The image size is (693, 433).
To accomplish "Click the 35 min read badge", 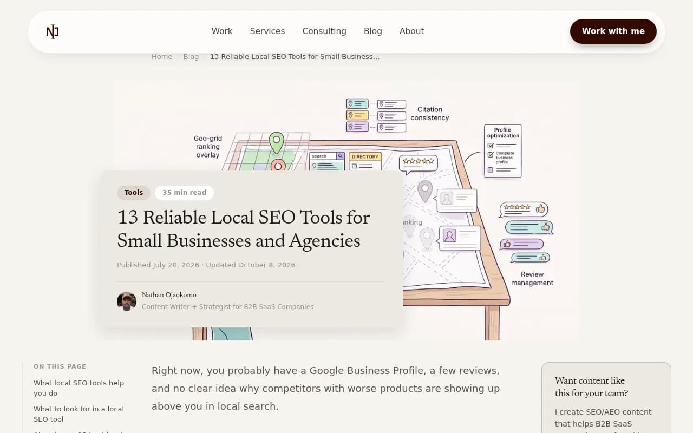I will pyautogui.click(x=184, y=193).
